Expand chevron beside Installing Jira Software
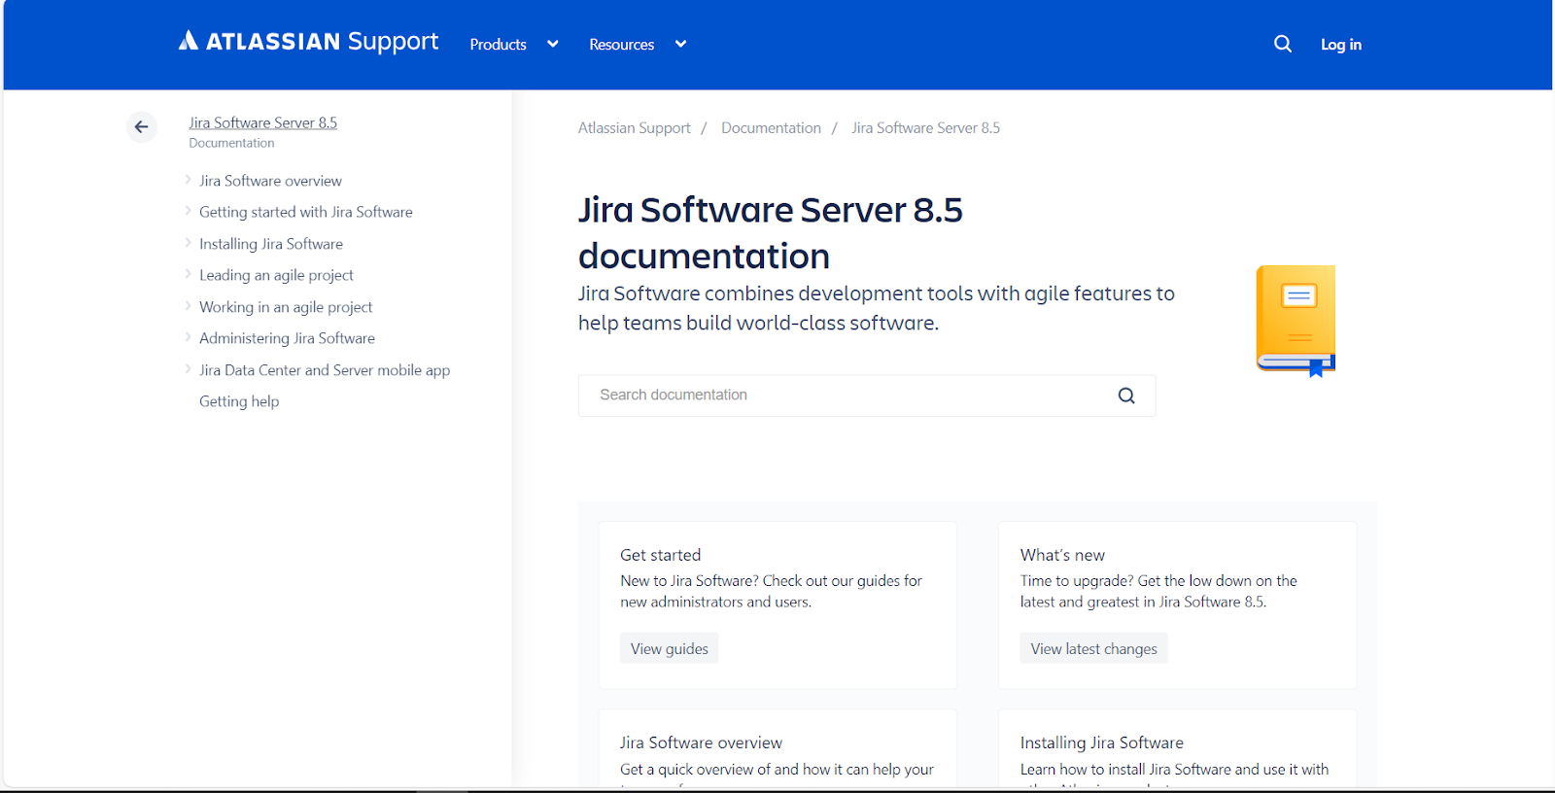 click(188, 243)
